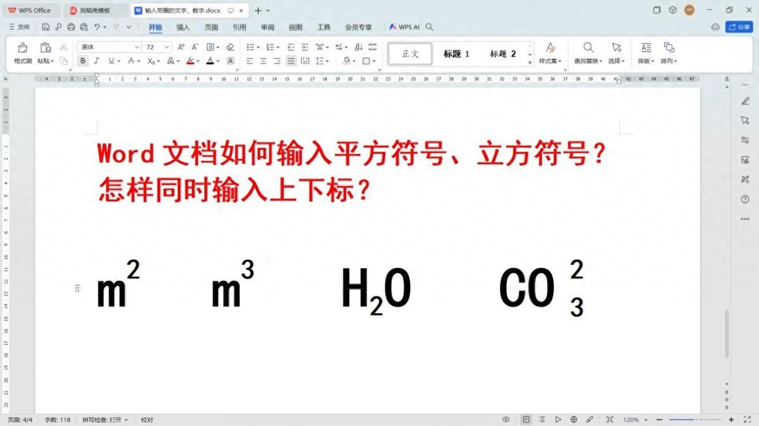Expand the styles gallery more arrow
This screenshot has height=426, width=759.
click(x=530, y=62)
